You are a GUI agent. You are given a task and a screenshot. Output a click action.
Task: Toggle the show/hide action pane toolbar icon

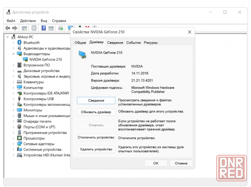point(51,28)
